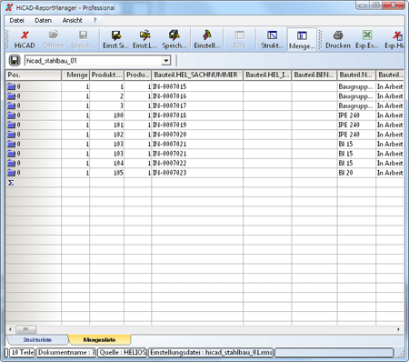Click product number 105 cell
Viewport: 409px width, 362px height.
pyautogui.click(x=107, y=173)
